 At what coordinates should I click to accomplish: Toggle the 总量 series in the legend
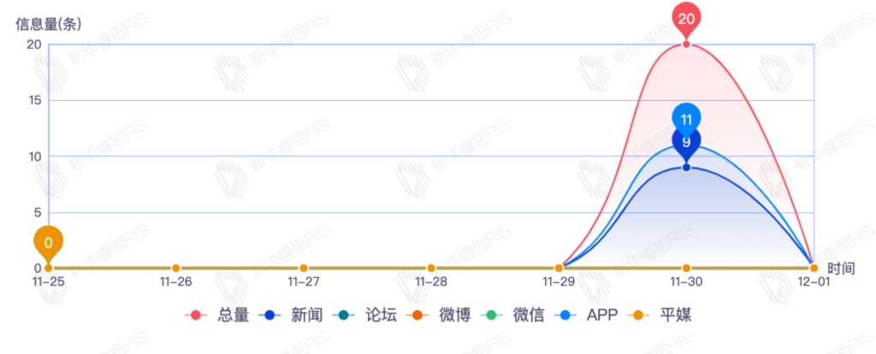click(x=216, y=316)
